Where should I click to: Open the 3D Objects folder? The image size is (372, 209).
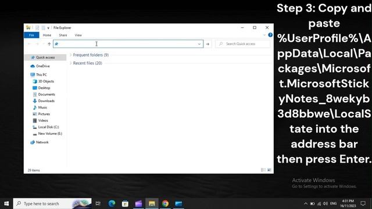[x=46, y=81]
